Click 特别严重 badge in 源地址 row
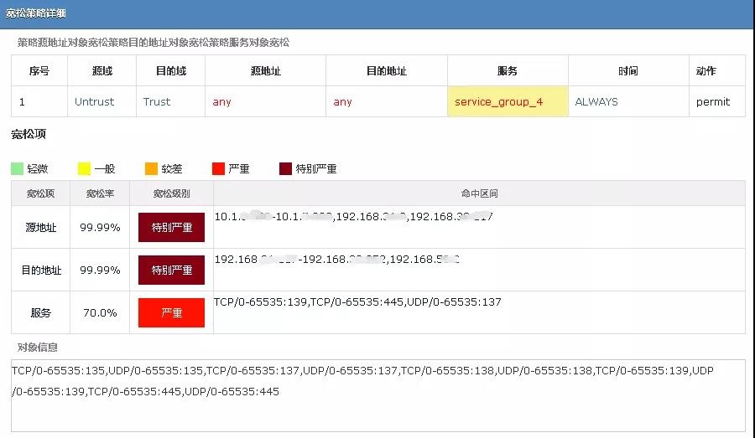This screenshot has width=755, height=438. (172, 228)
